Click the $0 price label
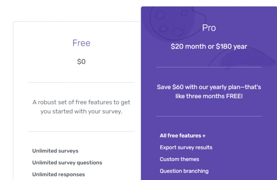Viewport: 277px width, 180px height. [x=81, y=62]
